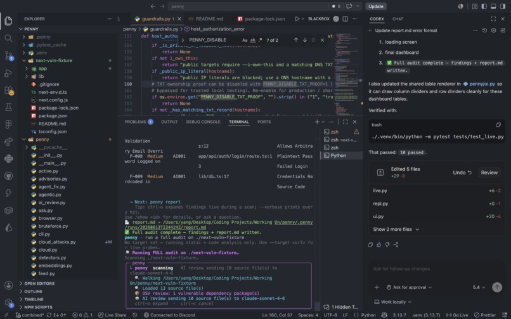This screenshot has width=511, height=319.
Task: Open the Output panel tab
Action: tap(169, 122)
